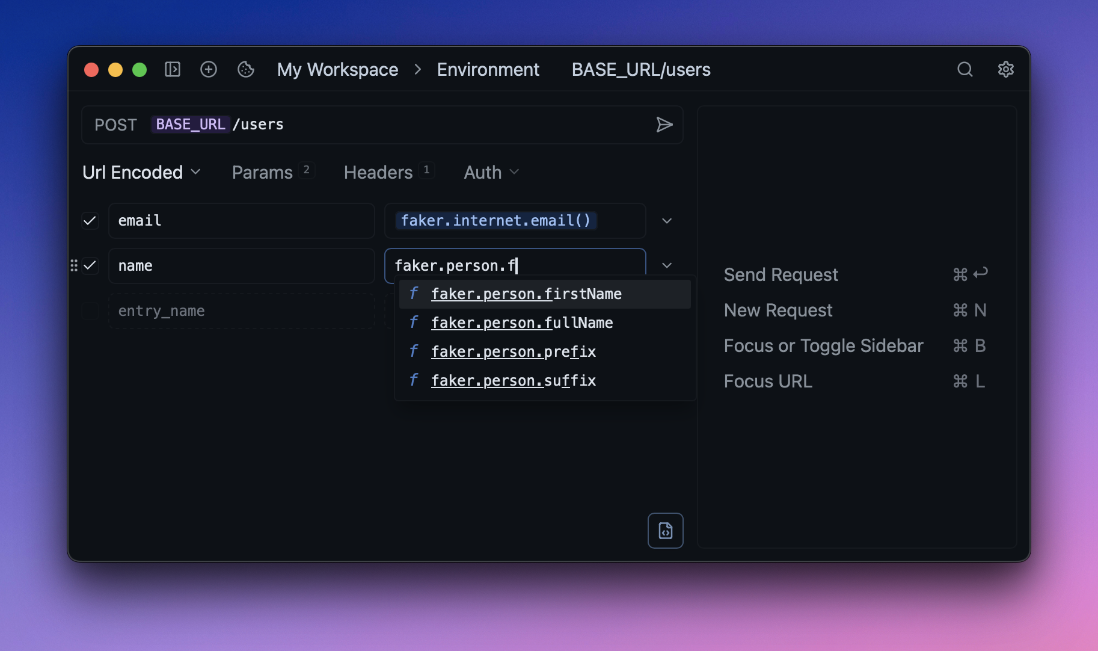Grab the drag handle beside name row

[74, 265]
